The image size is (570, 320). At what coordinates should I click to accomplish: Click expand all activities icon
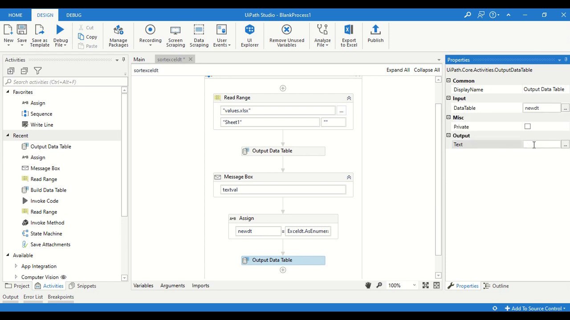pyautogui.click(x=11, y=71)
